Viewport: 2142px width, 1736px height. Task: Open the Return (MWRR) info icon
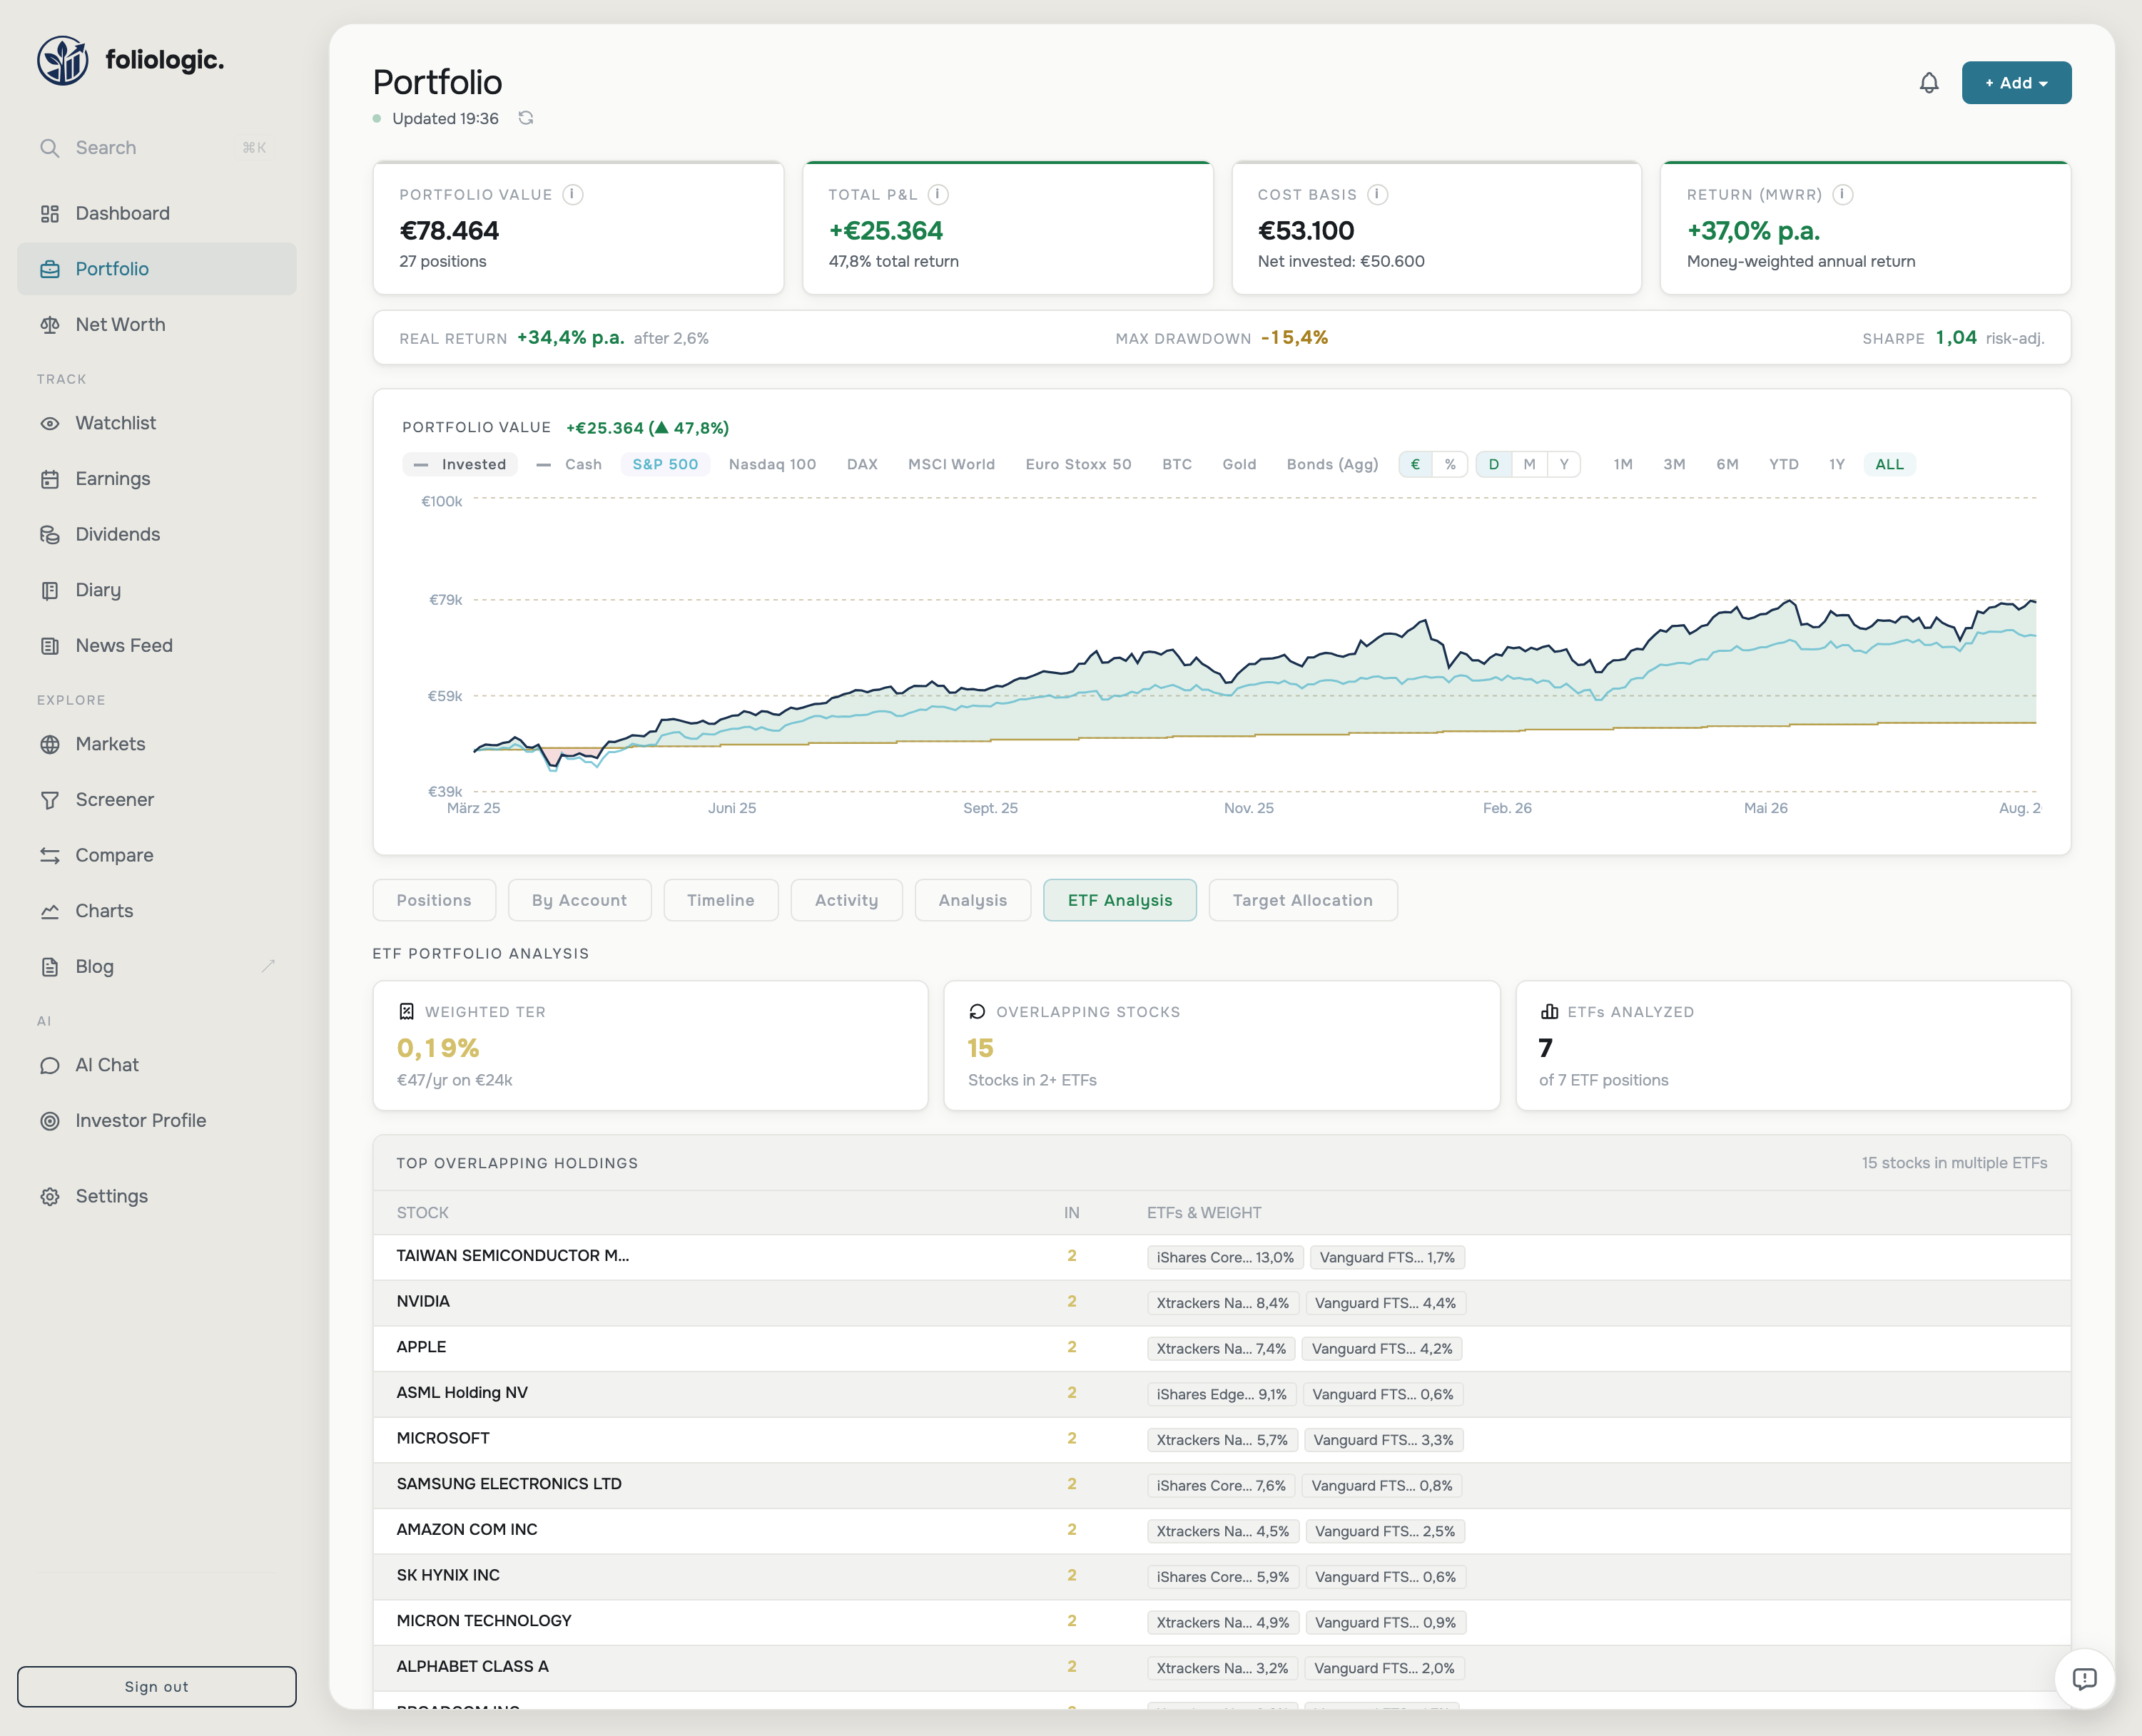1843,194
